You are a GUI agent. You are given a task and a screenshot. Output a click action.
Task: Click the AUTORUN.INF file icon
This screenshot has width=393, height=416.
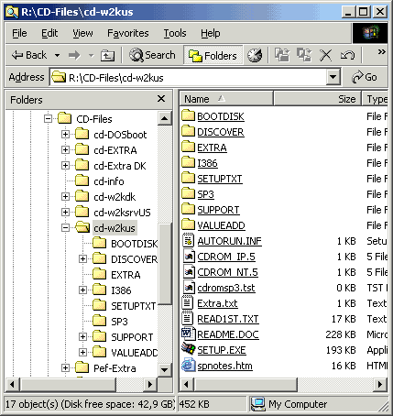(189, 240)
